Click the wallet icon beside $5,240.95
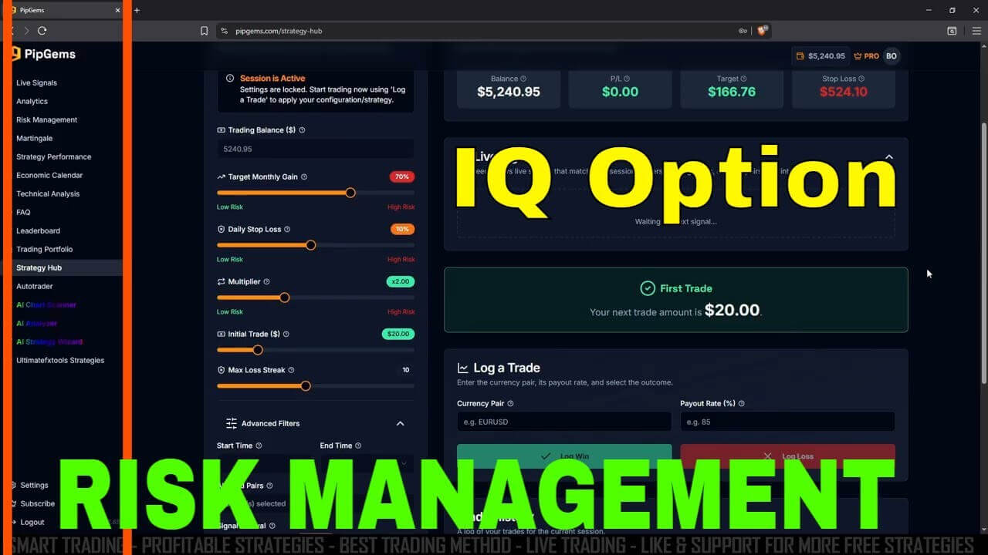The image size is (988, 555). [800, 55]
